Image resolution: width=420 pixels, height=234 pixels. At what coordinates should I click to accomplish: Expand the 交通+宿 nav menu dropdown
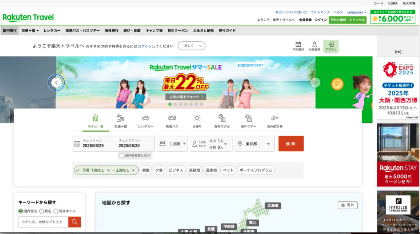30,30
